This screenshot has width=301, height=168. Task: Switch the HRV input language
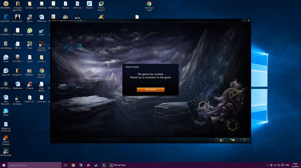287,165
